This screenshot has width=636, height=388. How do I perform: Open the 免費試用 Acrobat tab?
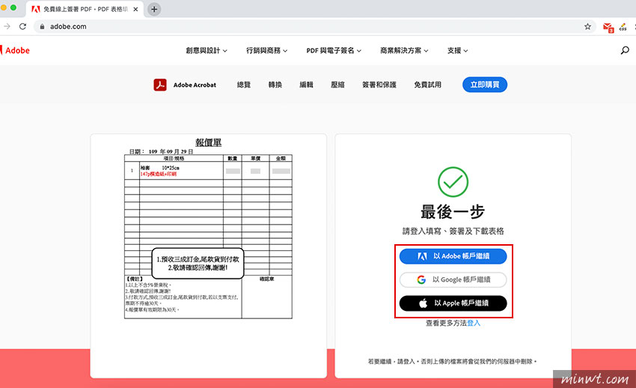point(427,85)
